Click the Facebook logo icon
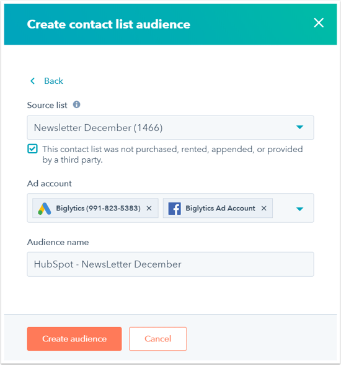341x365 pixels. coord(175,209)
